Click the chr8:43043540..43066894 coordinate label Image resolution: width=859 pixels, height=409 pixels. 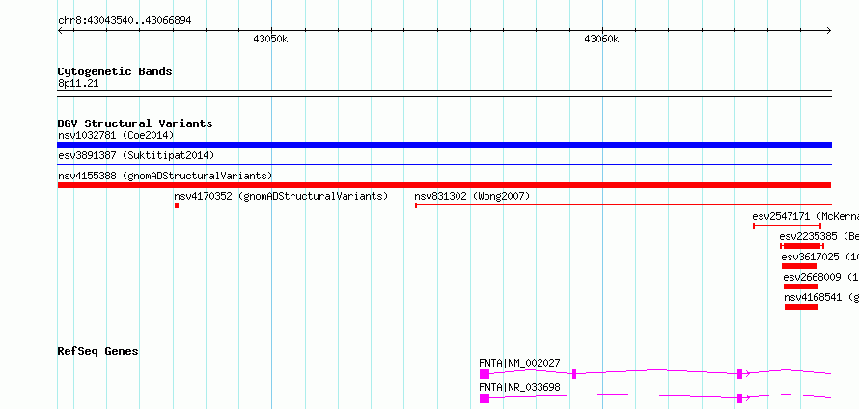pyautogui.click(x=125, y=21)
